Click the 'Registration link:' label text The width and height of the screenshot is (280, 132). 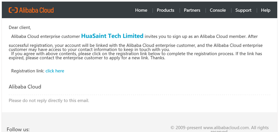(28, 71)
